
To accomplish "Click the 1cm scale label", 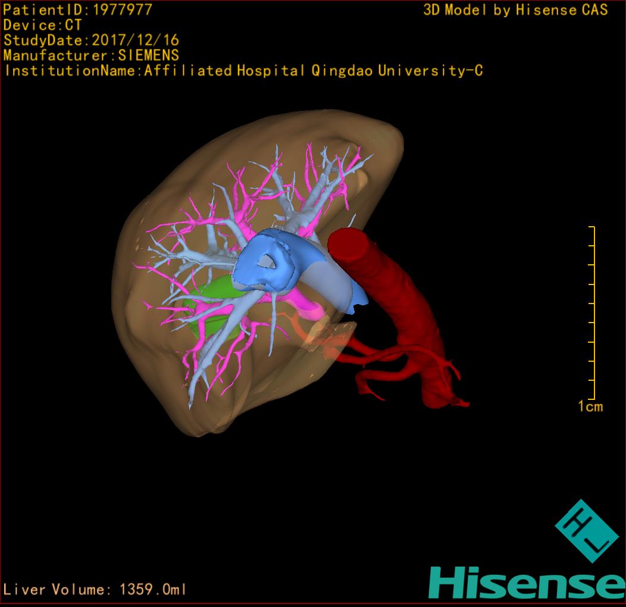I will pyautogui.click(x=590, y=406).
